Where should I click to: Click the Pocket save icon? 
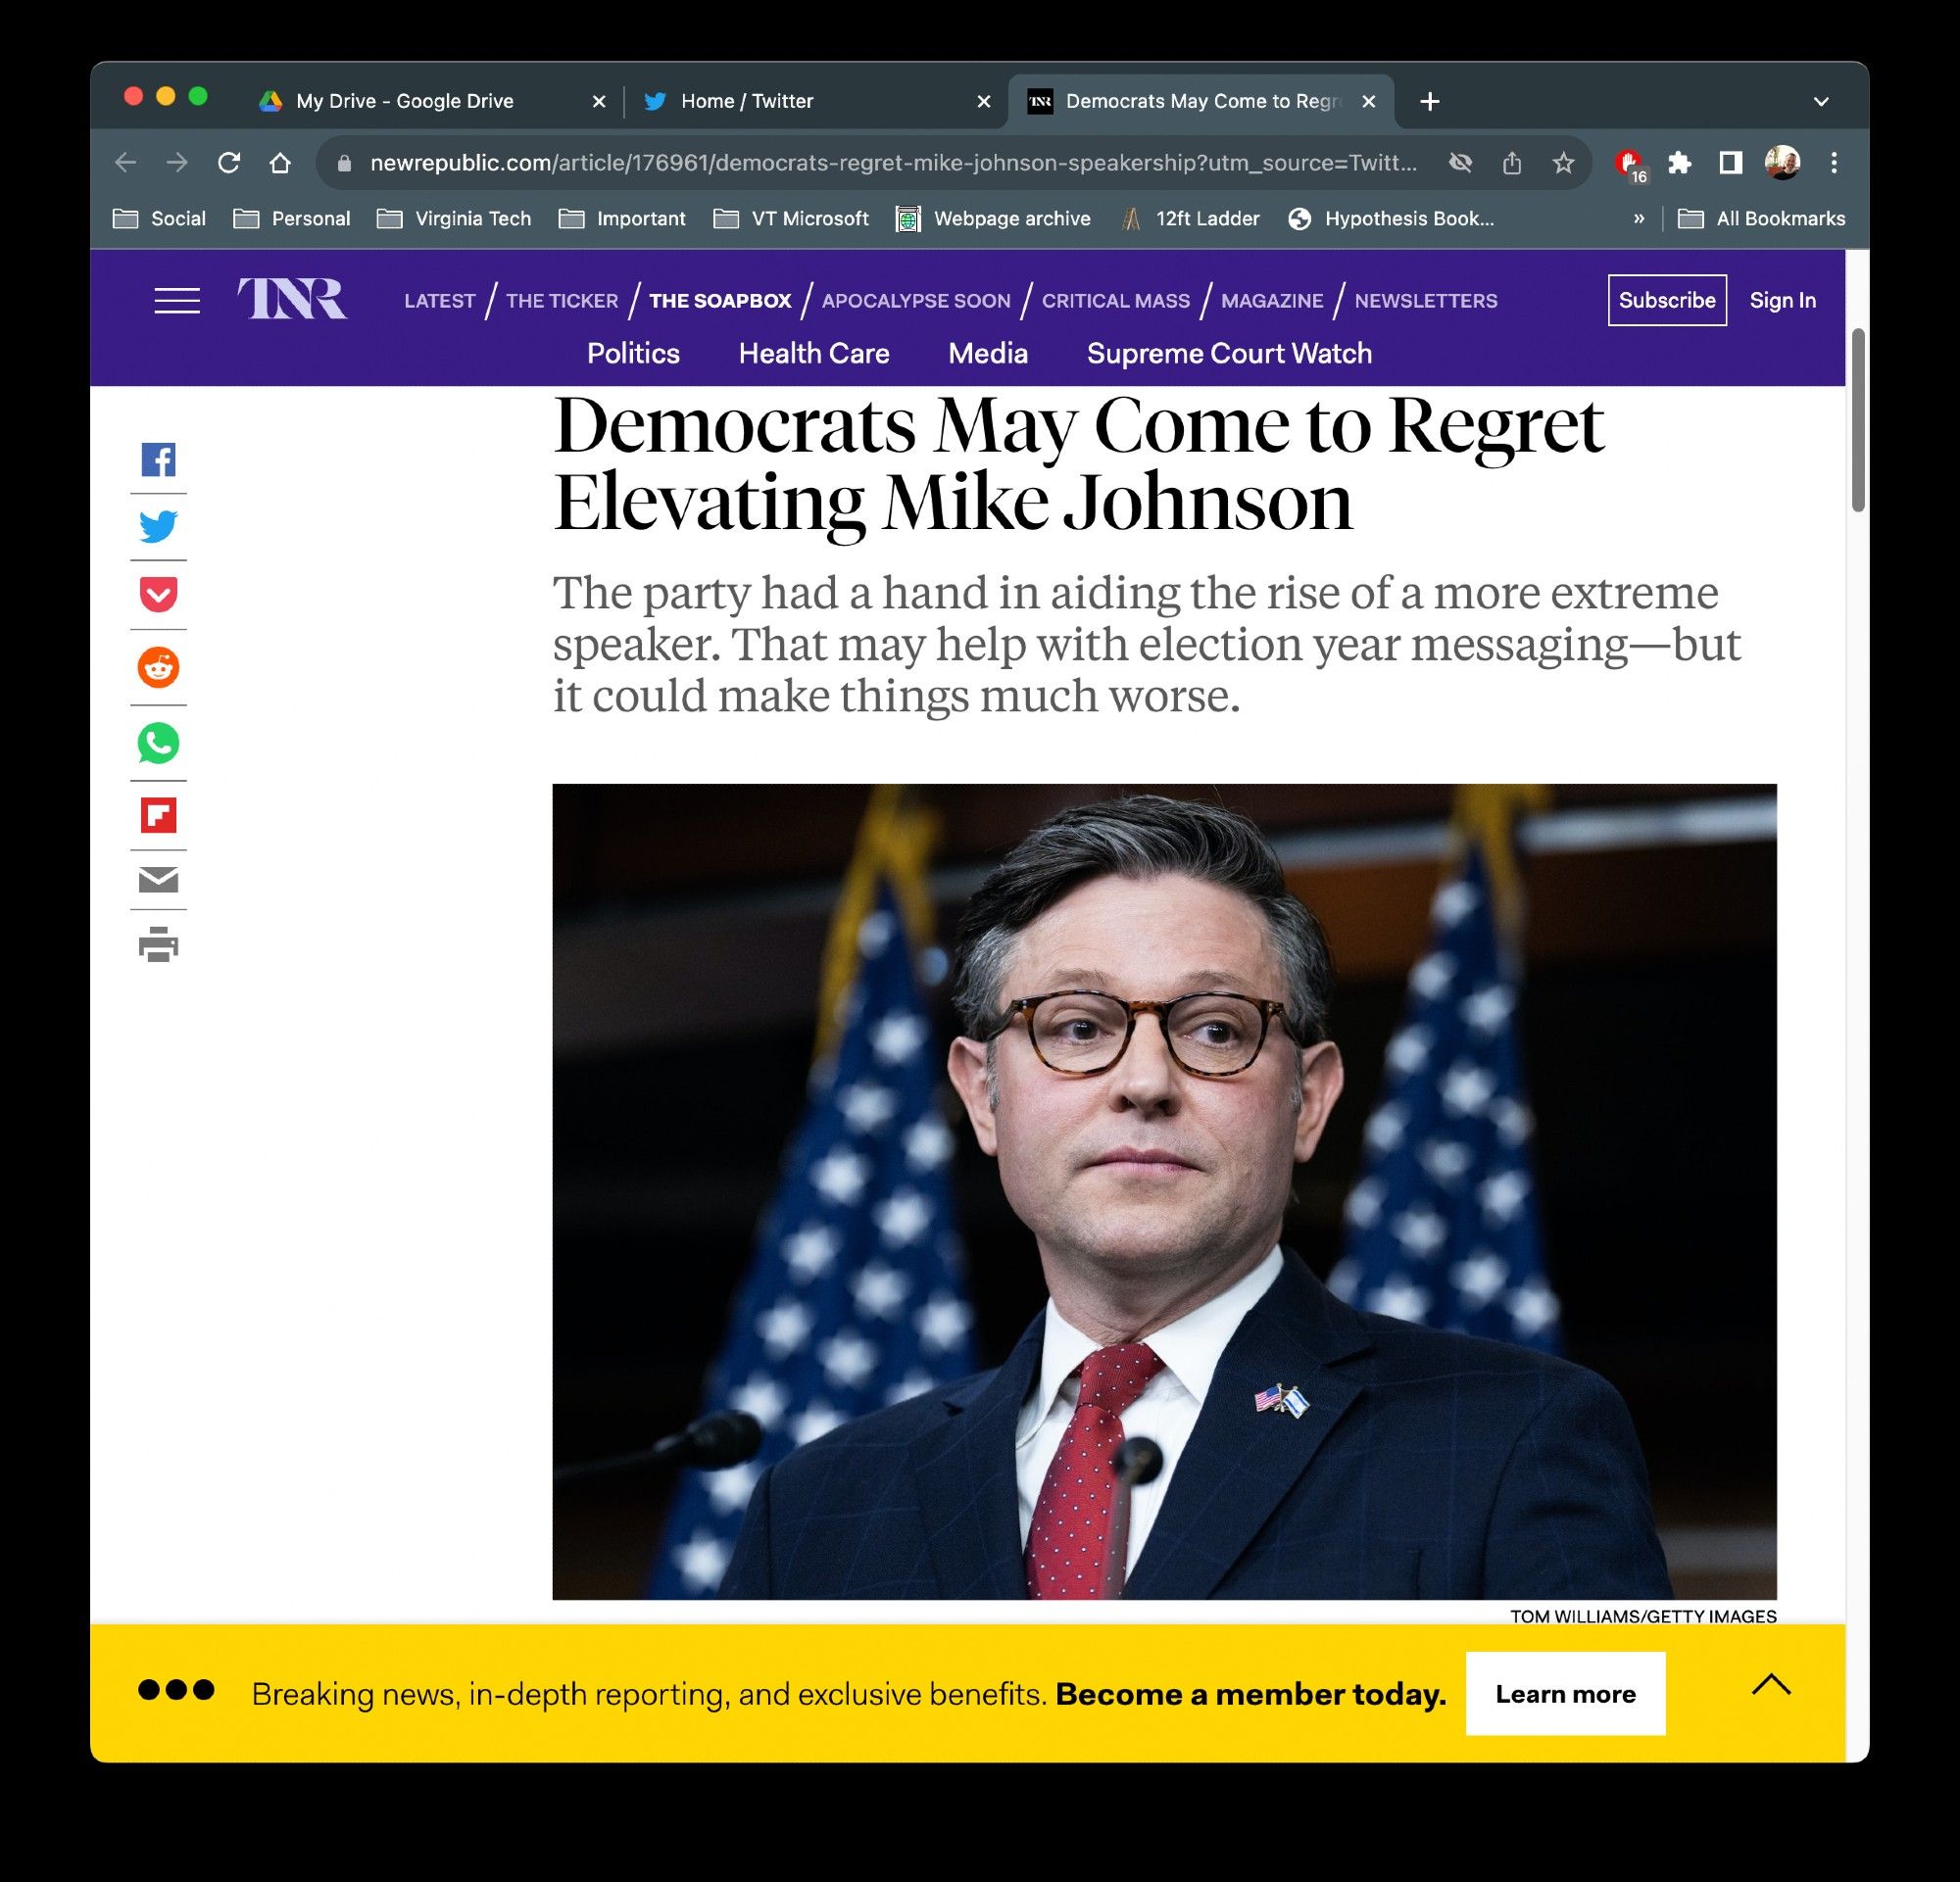click(x=158, y=597)
